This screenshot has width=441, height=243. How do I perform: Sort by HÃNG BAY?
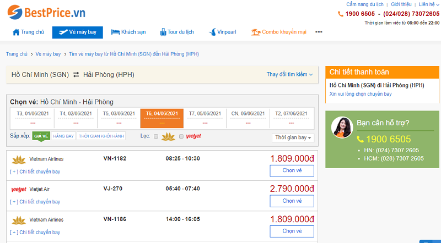63,136
